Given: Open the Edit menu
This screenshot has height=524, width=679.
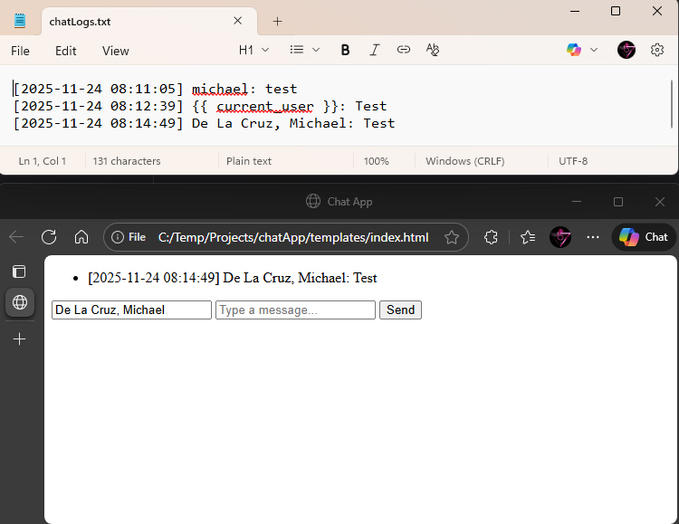Looking at the screenshot, I should tap(66, 51).
